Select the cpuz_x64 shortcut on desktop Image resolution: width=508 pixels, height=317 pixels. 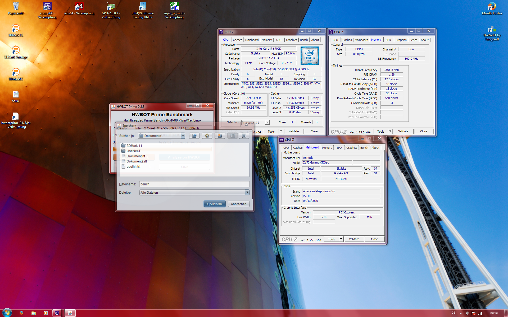47,10
